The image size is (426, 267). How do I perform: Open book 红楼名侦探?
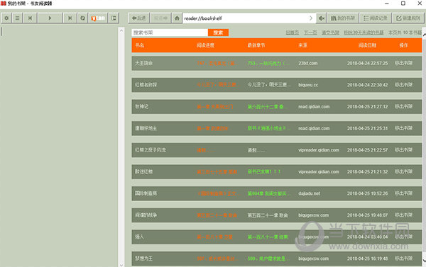[x=146, y=85]
